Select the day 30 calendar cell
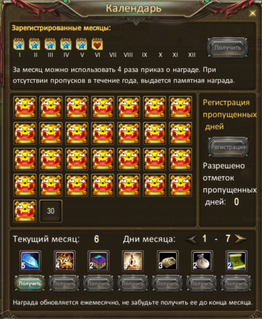The height and width of the screenshot is (319, 262). pyautogui.click(x=51, y=211)
